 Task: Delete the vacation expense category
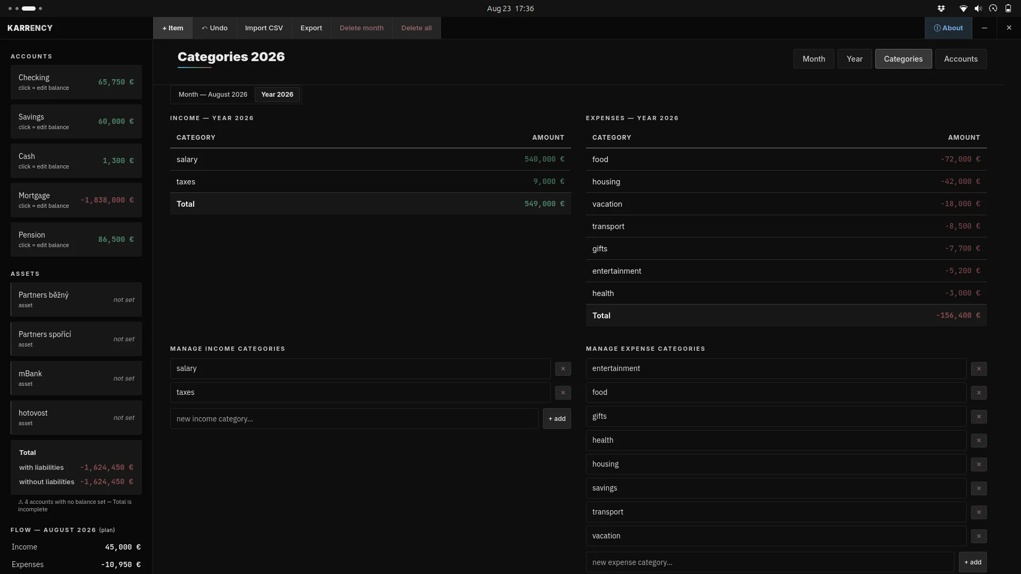point(978,536)
